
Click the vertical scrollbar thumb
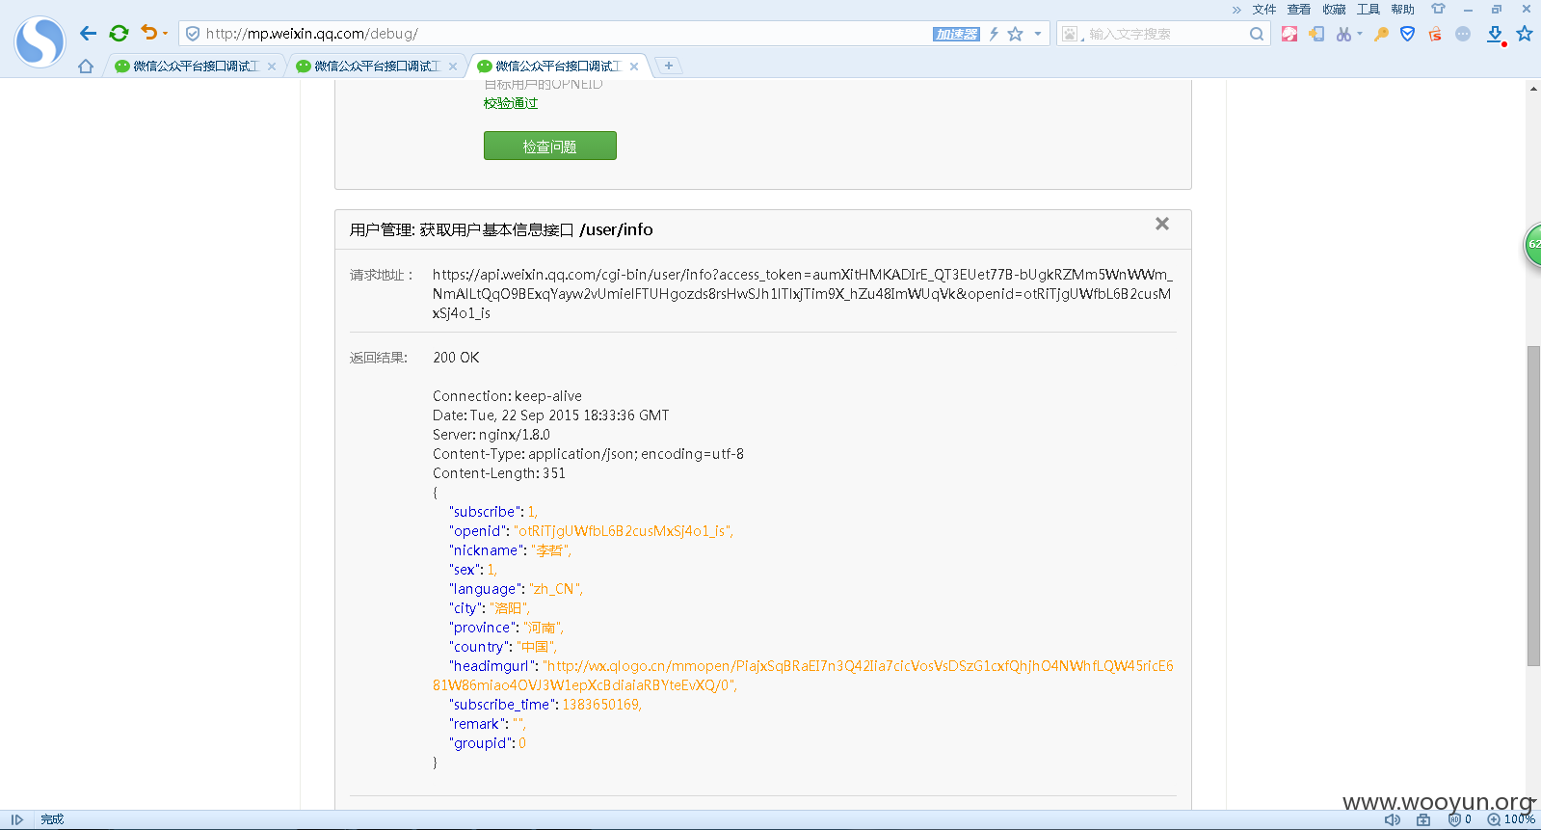point(1533,505)
